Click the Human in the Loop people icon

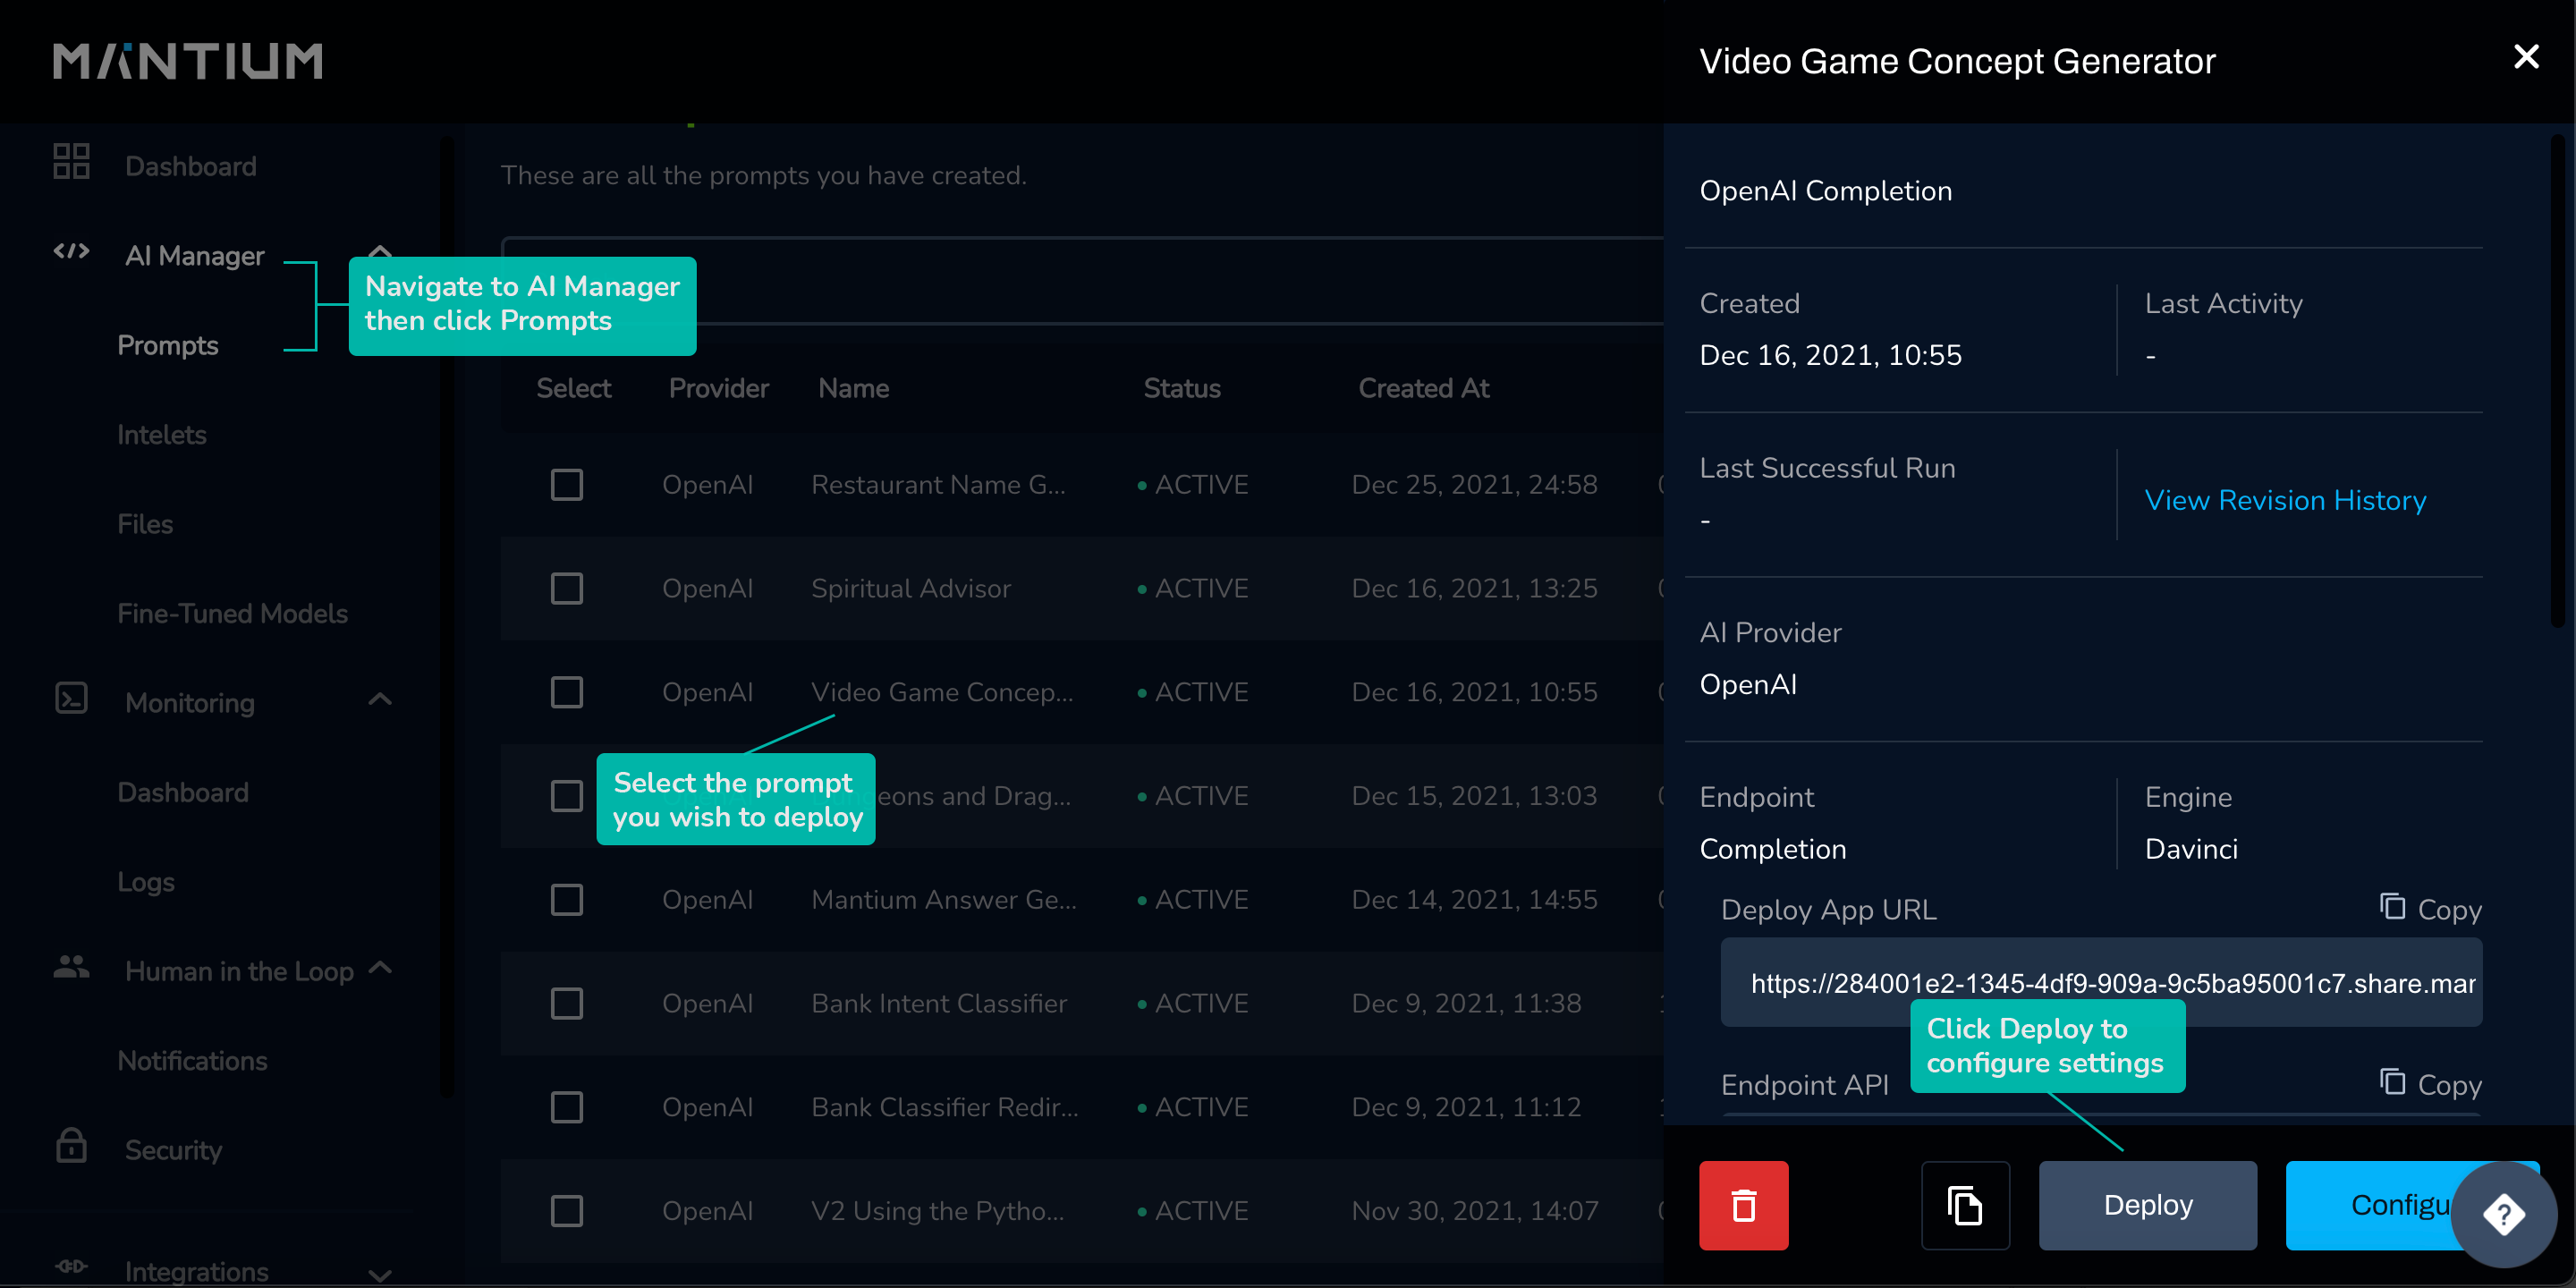coord(71,967)
